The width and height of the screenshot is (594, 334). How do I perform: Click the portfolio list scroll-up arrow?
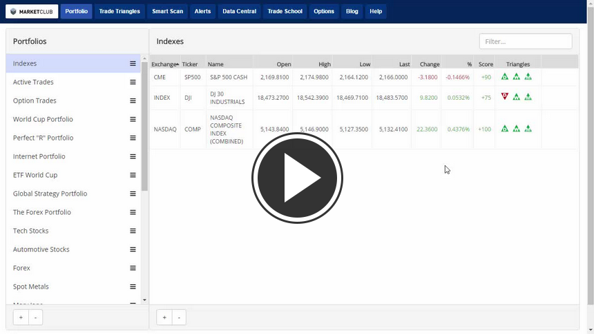[x=144, y=59]
